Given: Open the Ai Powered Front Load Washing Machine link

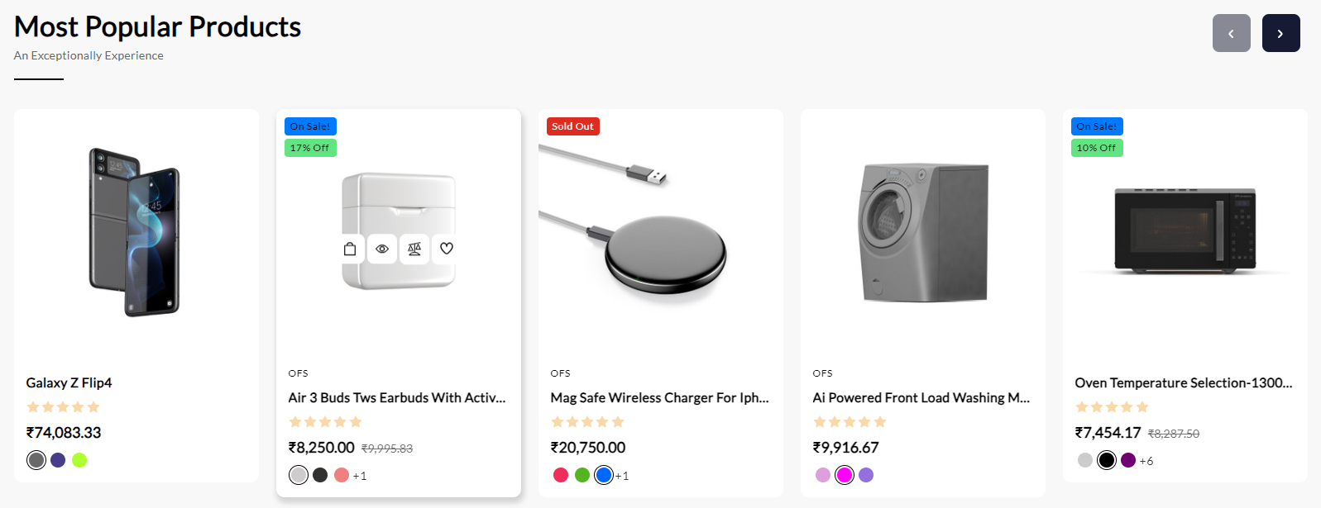Looking at the screenshot, I should point(921,397).
